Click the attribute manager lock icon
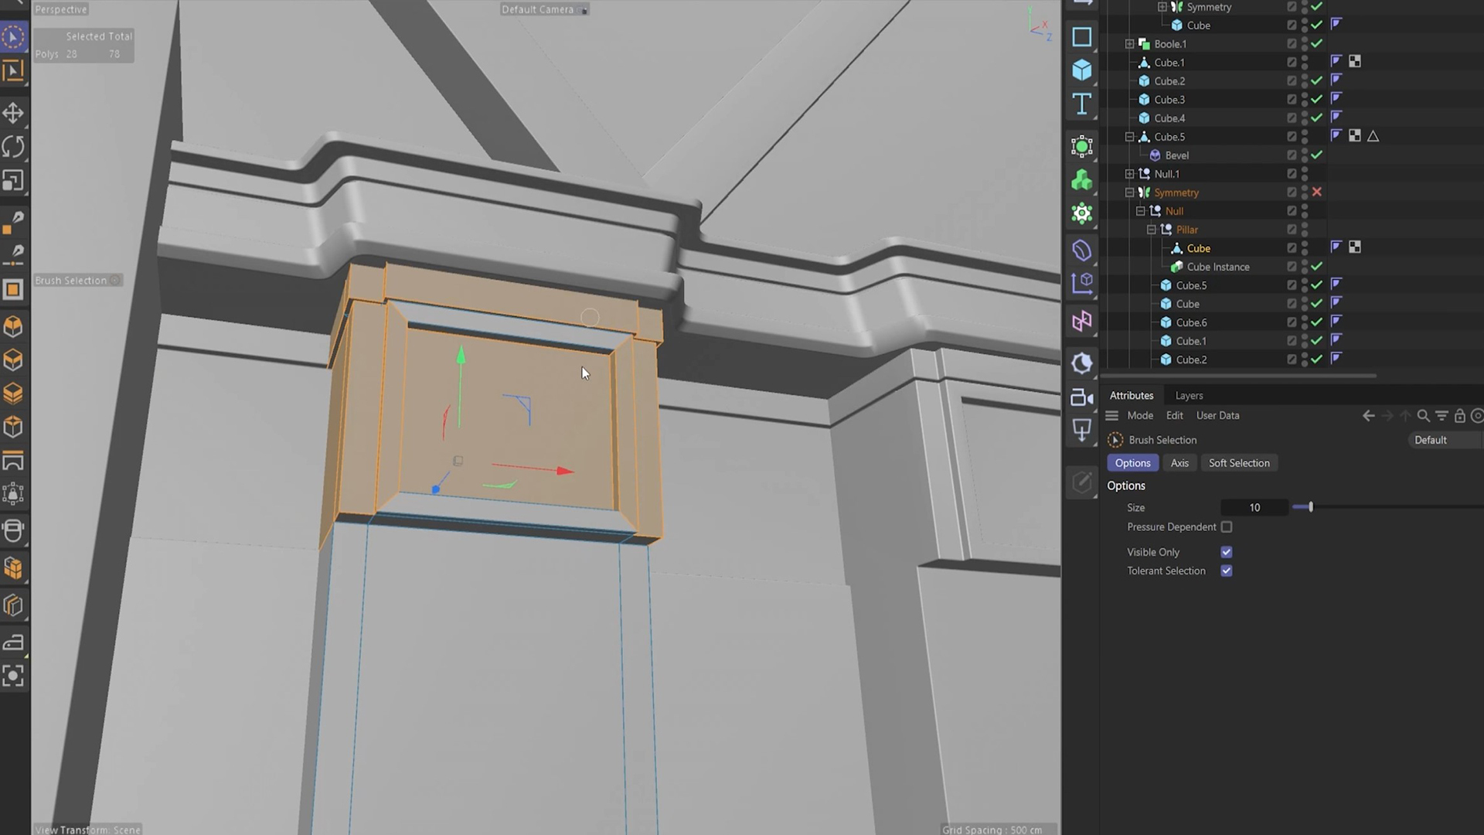 coord(1459,416)
